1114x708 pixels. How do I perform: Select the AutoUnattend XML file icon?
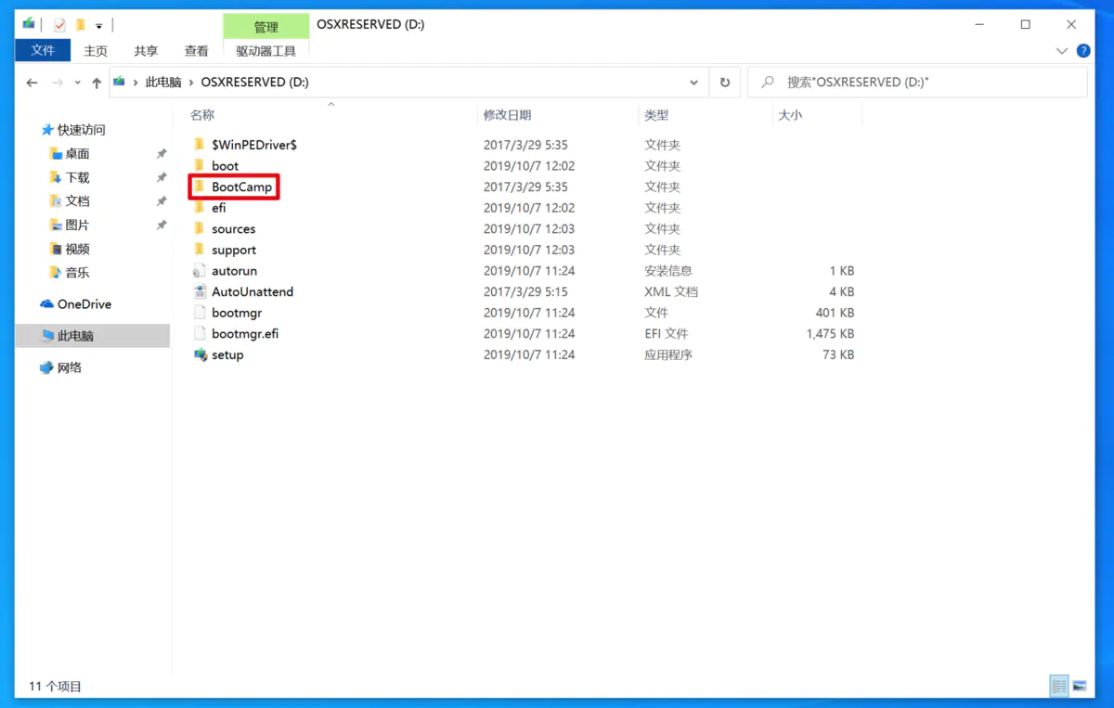click(x=199, y=291)
